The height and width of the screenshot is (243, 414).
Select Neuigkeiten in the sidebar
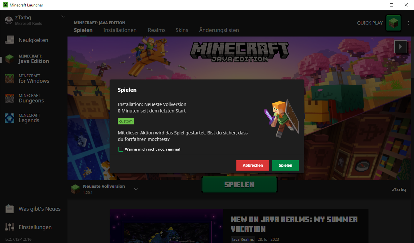pyautogui.click(x=34, y=40)
